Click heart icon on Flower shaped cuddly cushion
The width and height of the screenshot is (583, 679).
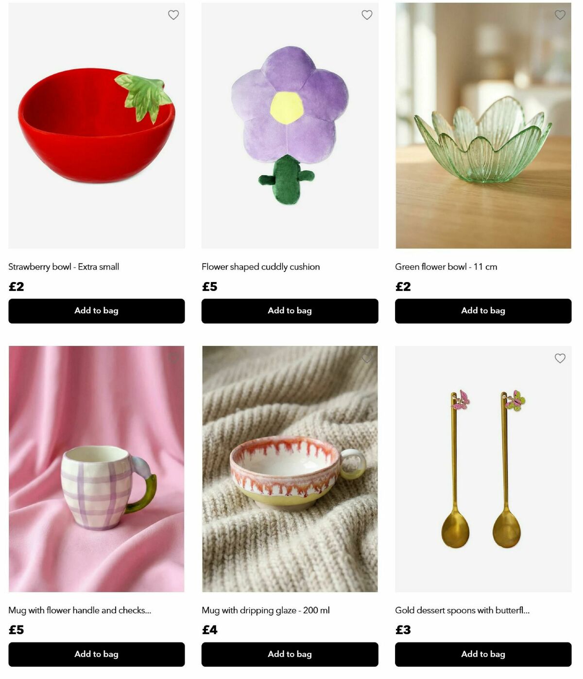click(367, 15)
